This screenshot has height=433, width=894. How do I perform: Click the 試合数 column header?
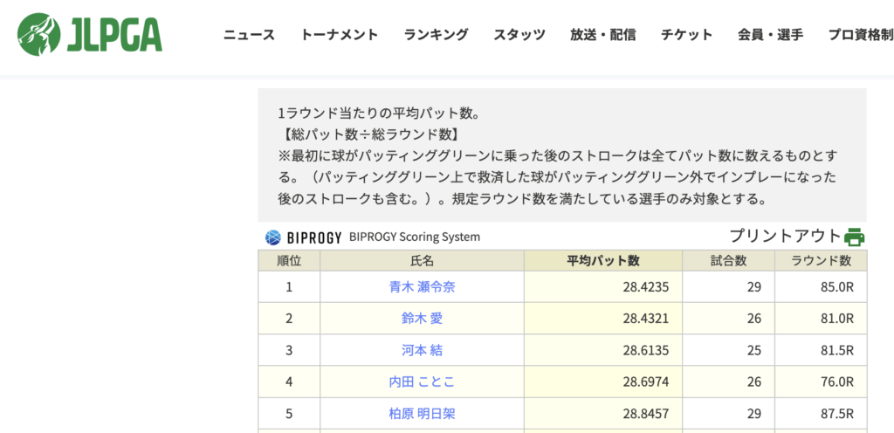pos(727,260)
